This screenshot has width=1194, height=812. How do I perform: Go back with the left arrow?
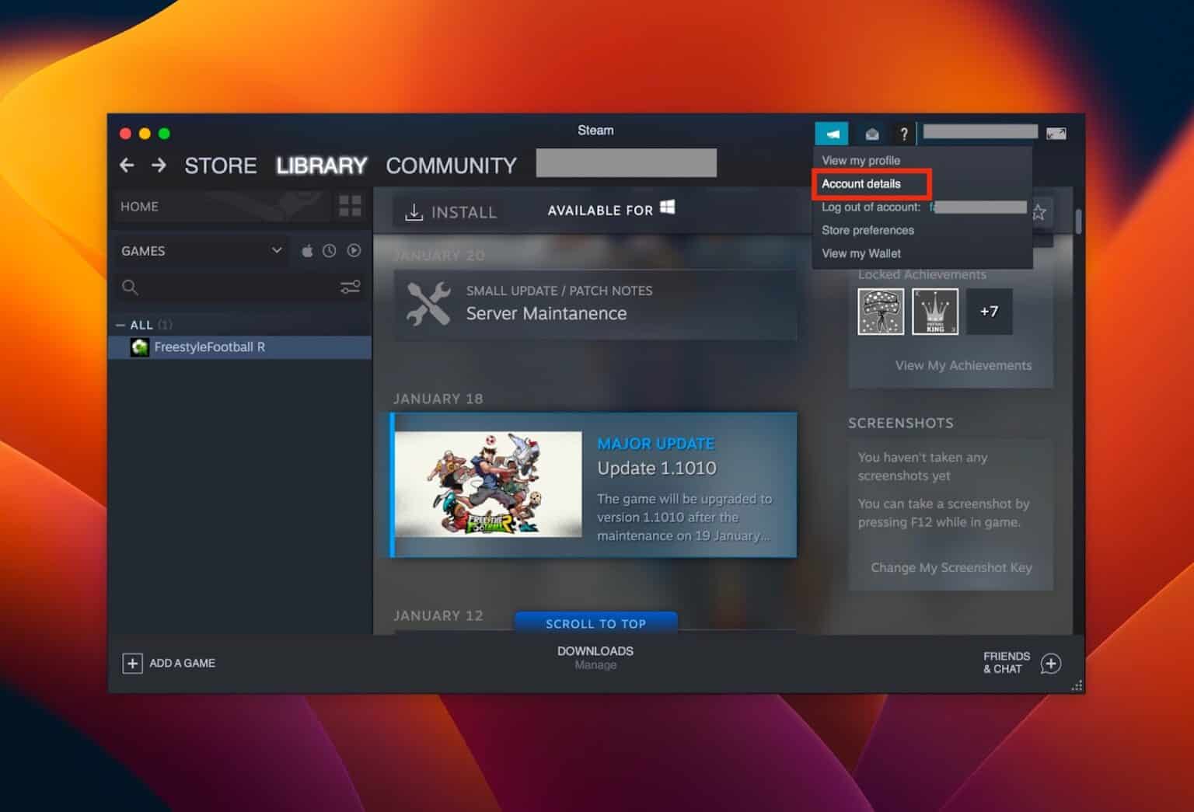coord(127,166)
